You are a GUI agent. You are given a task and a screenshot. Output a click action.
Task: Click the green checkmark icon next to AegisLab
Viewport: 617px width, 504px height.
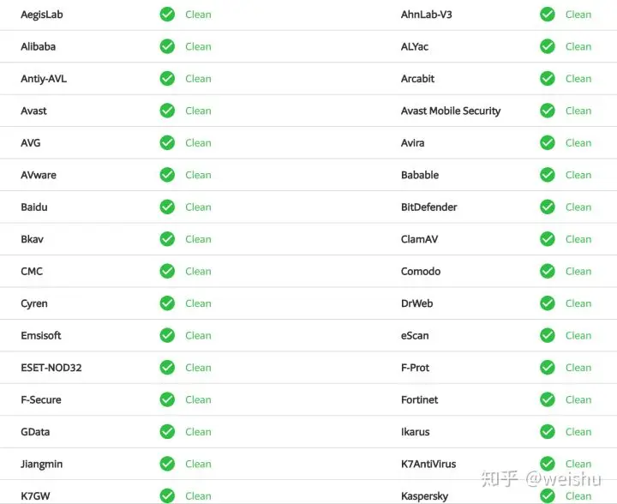167,15
